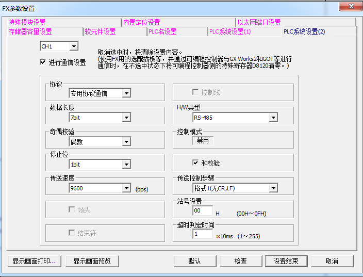The height and width of the screenshot is (277, 363).
Task: Click the 设置结束 button
Action: [286, 261]
